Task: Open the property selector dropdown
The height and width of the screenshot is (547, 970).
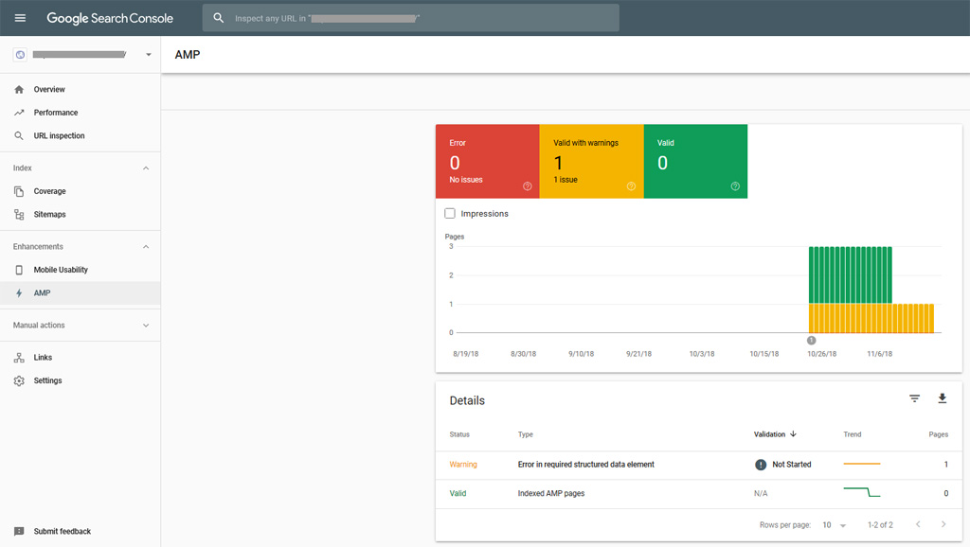Action: tap(148, 54)
